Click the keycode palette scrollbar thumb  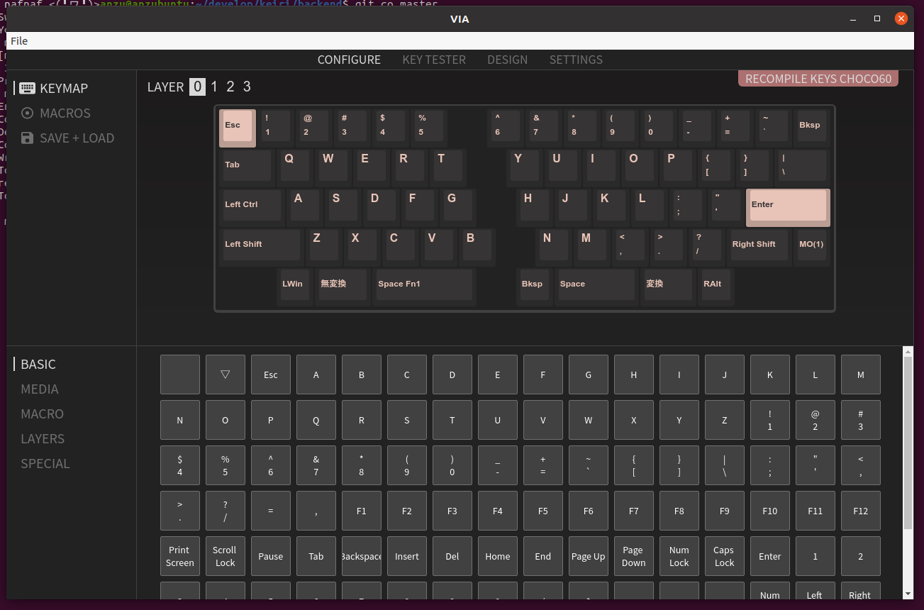[908, 443]
